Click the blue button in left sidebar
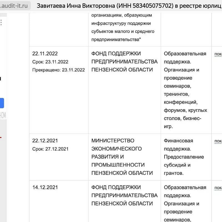 [2, 103]
